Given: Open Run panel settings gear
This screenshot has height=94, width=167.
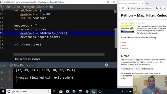Looking at the screenshot, I should tap(107, 65).
